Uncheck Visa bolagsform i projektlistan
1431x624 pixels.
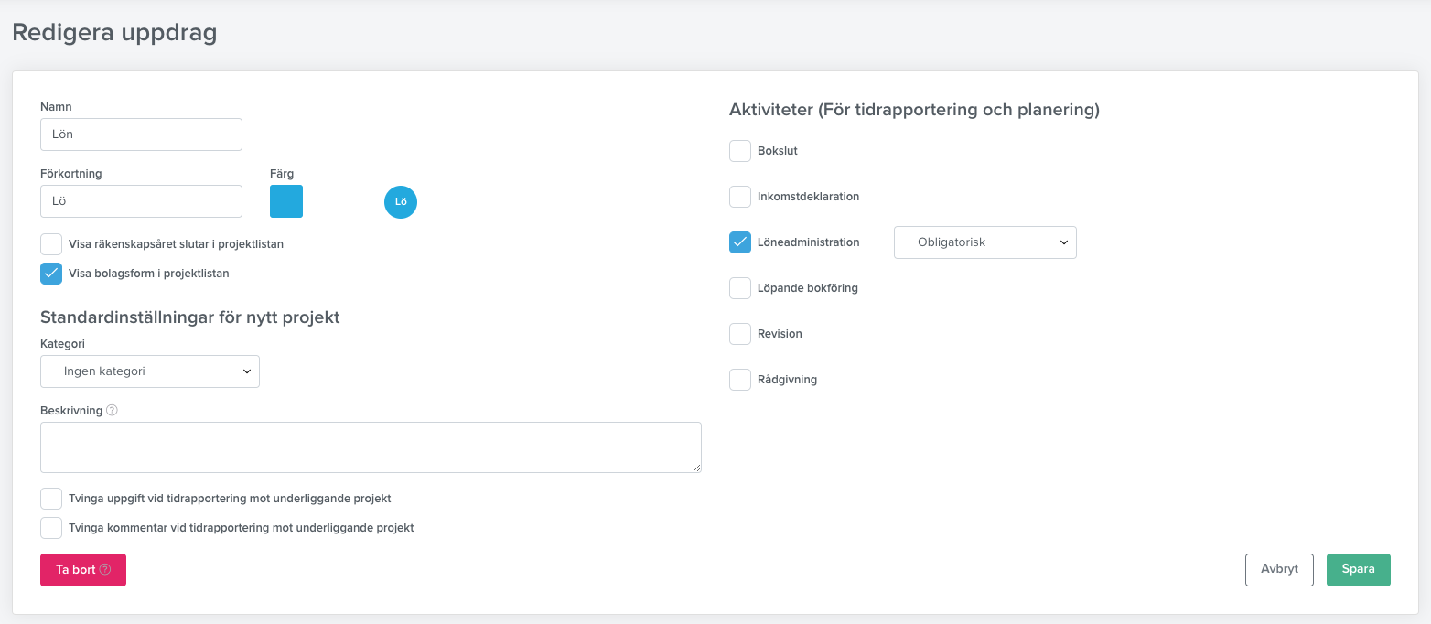[x=51, y=273]
